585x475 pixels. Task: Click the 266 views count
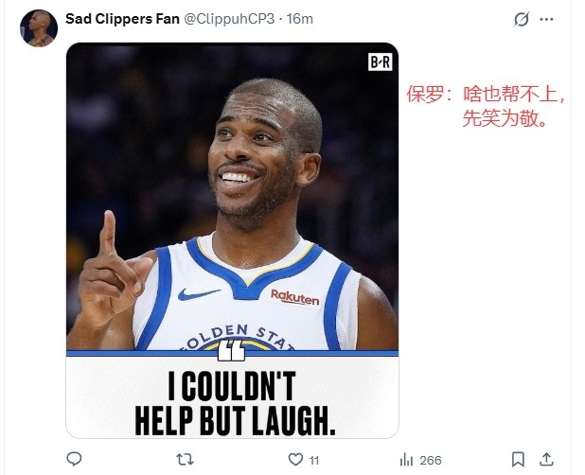[x=430, y=461]
